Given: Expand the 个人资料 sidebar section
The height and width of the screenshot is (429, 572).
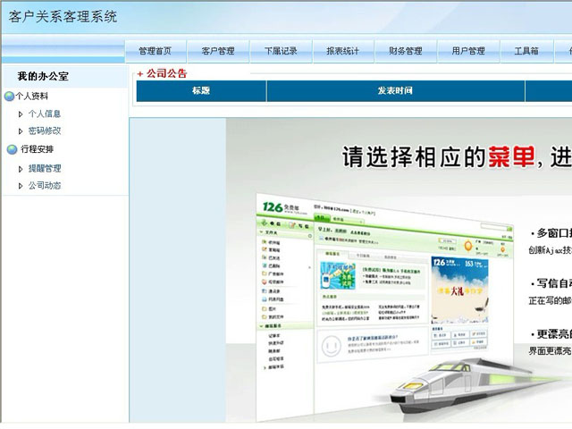Looking at the screenshot, I should [x=32, y=96].
